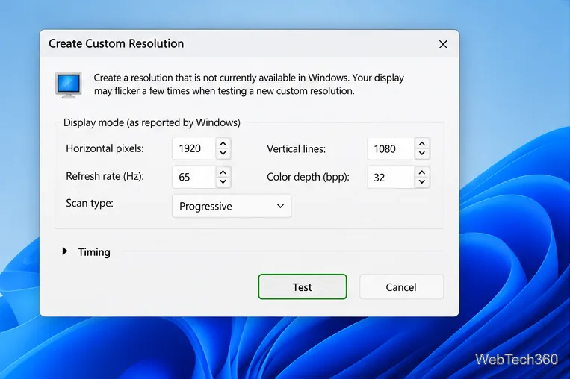
Task: Decrease the Horizontal pixels value with the down arrow
Action: [223, 153]
